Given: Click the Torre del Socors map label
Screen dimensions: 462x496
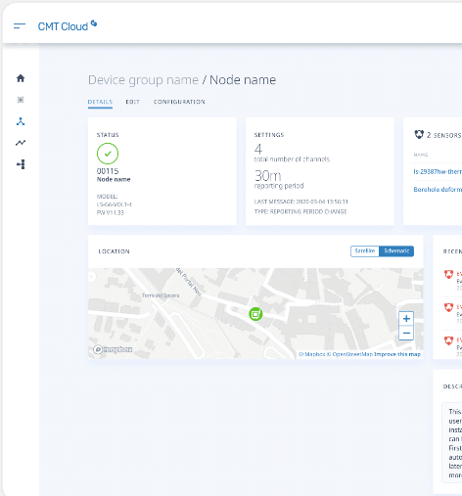Looking at the screenshot, I should tap(161, 295).
